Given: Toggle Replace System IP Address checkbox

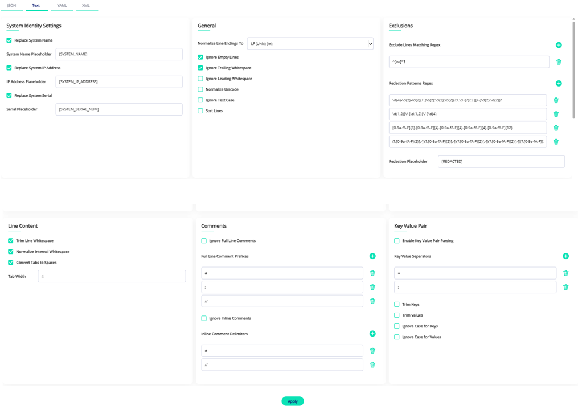Looking at the screenshot, I should coord(9,68).
